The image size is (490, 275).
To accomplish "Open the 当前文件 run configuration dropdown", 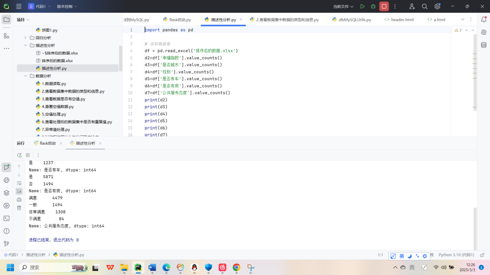I will [343, 6].
